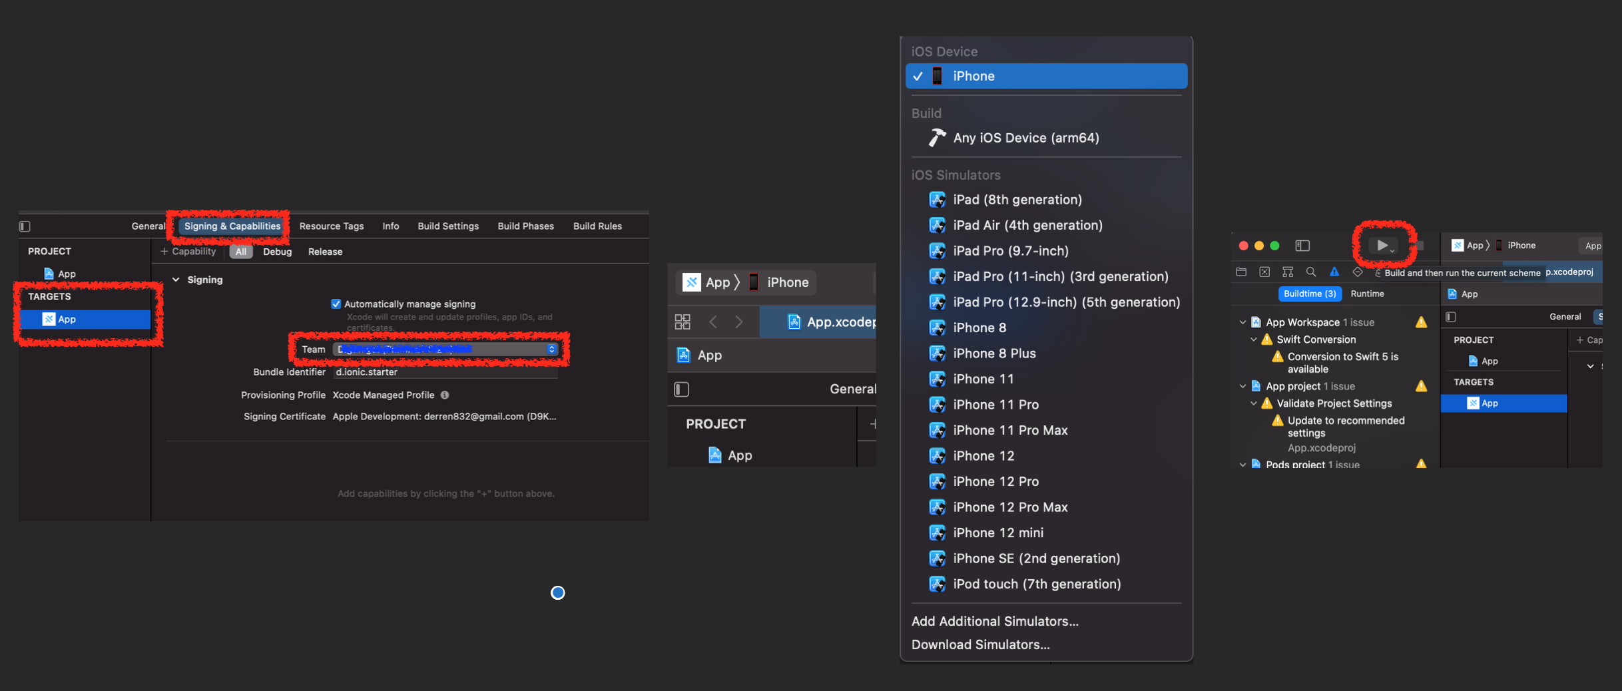
Task: Toggle navigator sidebar icon next to traffic lights
Action: click(x=1302, y=246)
